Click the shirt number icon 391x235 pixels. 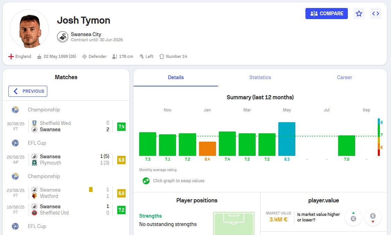pos(162,57)
